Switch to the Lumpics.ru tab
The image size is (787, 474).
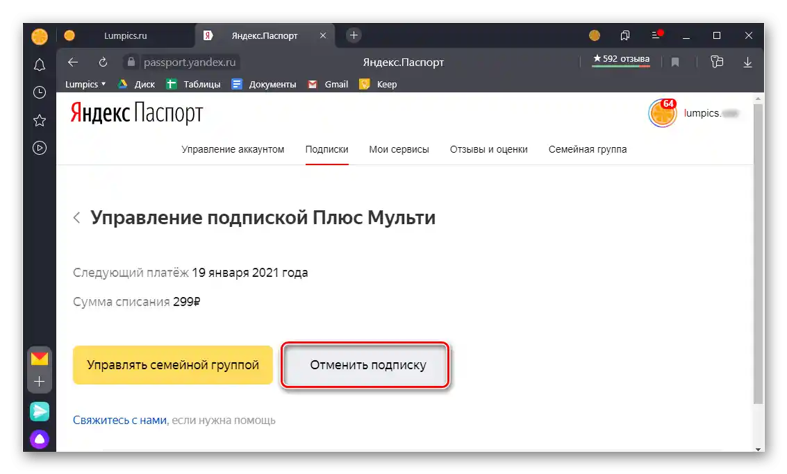tap(126, 35)
